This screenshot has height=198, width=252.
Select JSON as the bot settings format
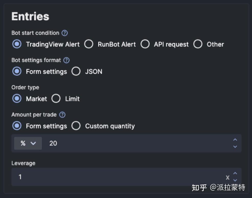[x=76, y=71]
